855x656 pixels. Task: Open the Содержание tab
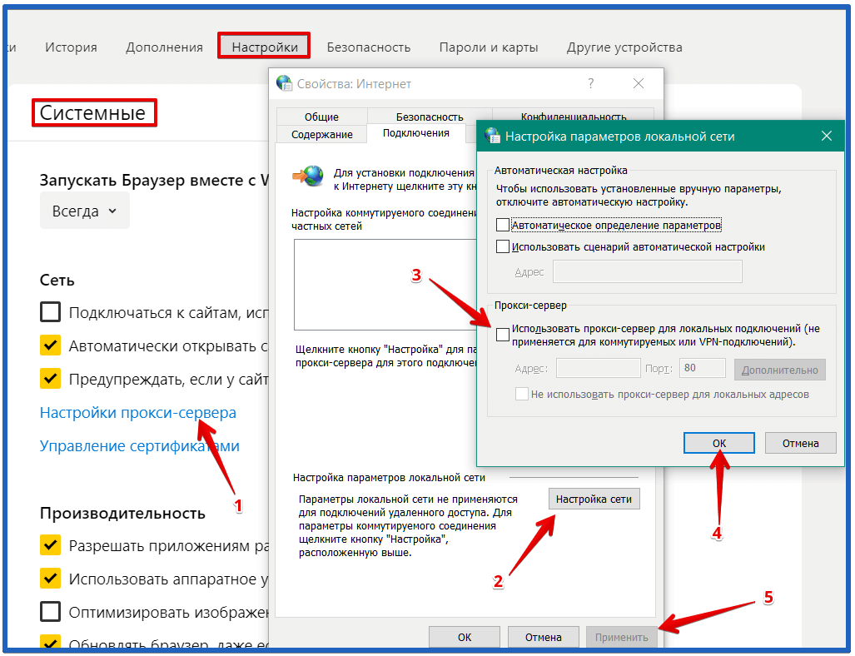321,134
